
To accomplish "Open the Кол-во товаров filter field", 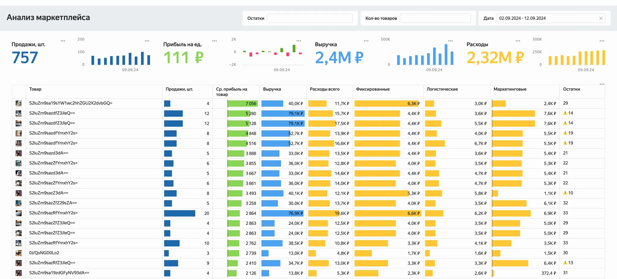I will (x=435, y=18).
